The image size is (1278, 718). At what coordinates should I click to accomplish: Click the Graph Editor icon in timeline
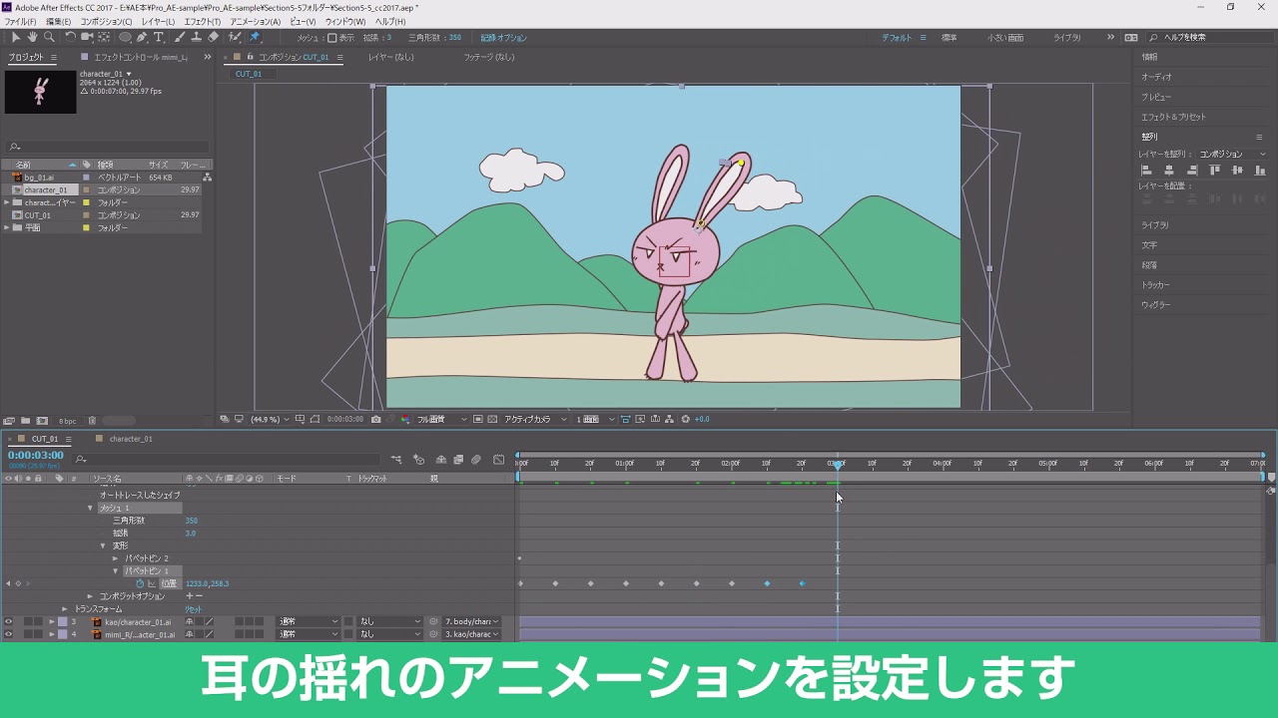498,460
